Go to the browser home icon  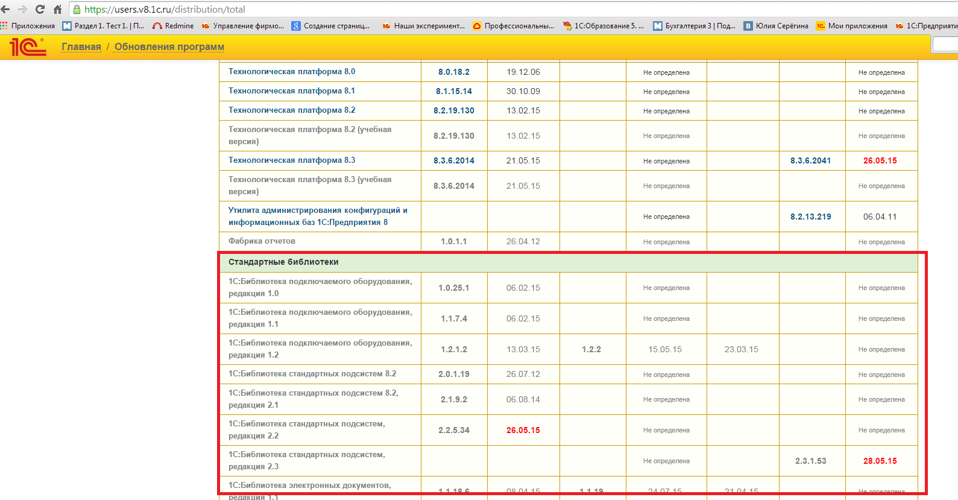58,9
